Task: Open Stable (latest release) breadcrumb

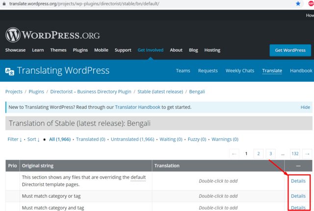Action: pyautogui.click(x=160, y=91)
